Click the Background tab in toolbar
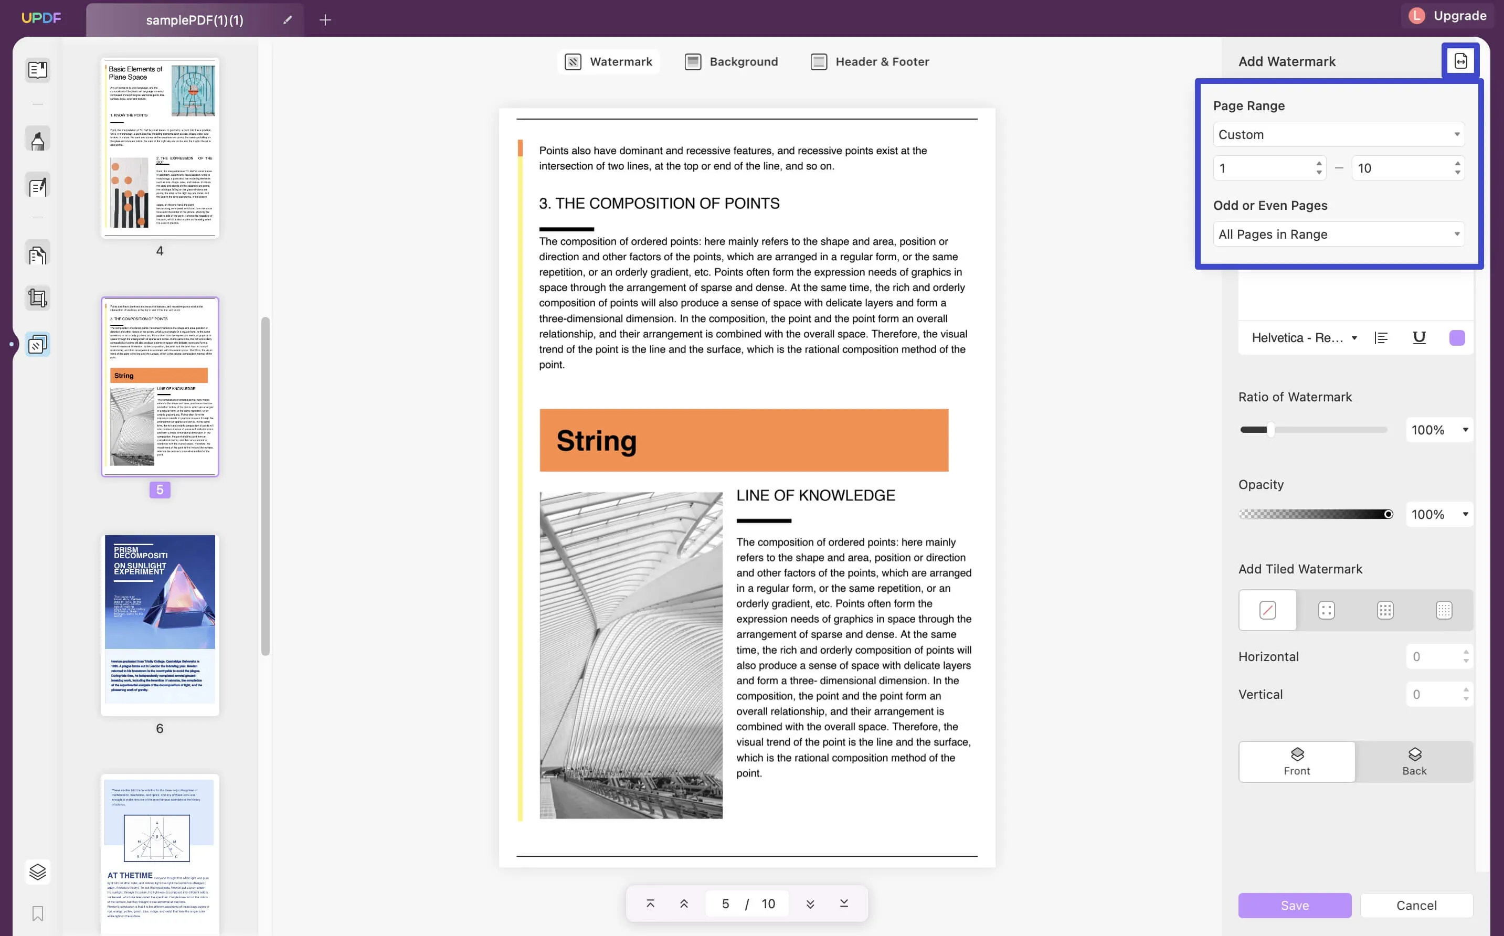 744,61
